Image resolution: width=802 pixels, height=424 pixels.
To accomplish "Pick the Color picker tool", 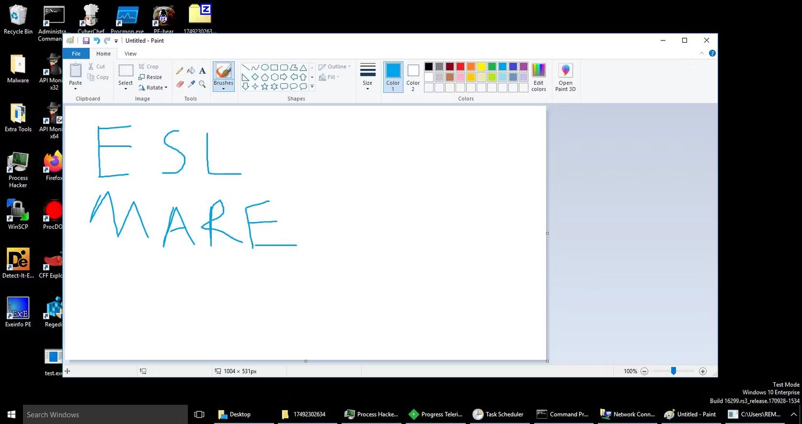I will [191, 84].
